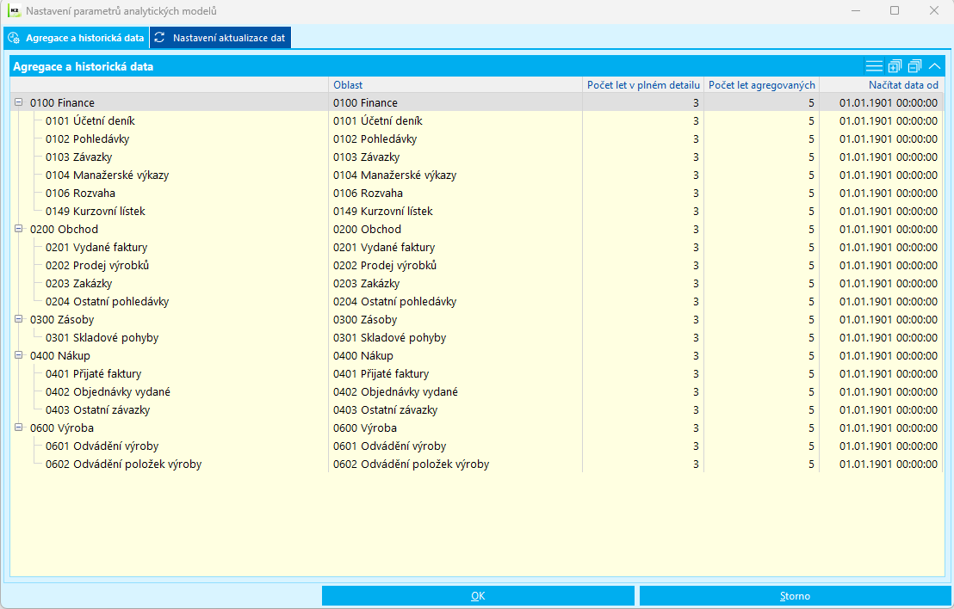Select the 0101 Účetní deník tree item

pos(90,121)
